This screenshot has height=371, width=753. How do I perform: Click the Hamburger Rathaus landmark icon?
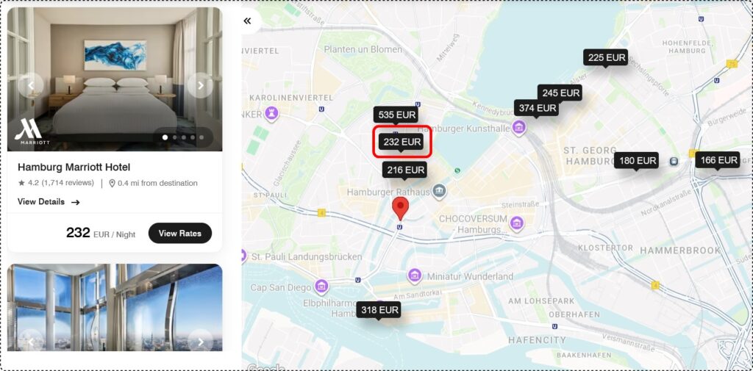438,192
